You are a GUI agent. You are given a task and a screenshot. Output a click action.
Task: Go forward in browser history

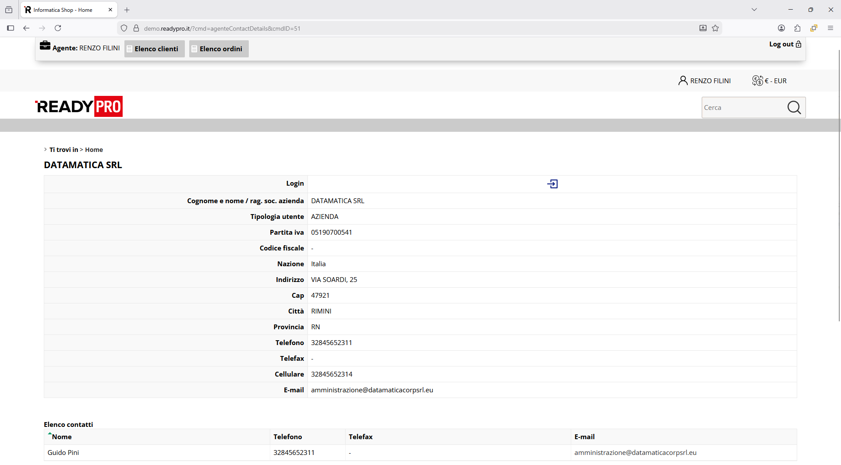tap(42, 28)
